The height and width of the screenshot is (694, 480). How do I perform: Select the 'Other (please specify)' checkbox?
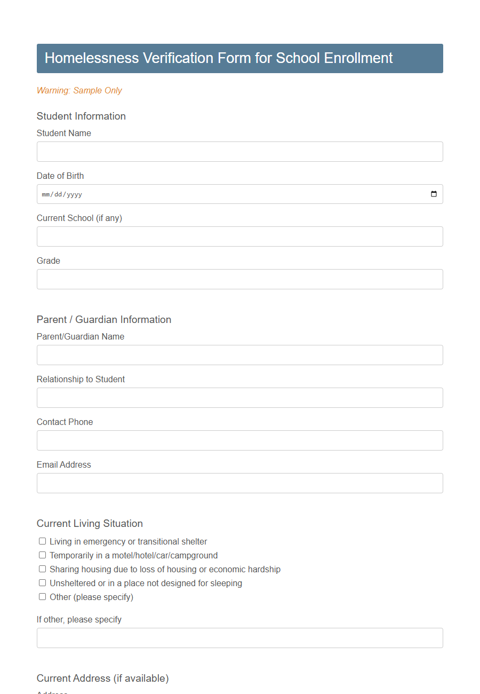click(42, 596)
